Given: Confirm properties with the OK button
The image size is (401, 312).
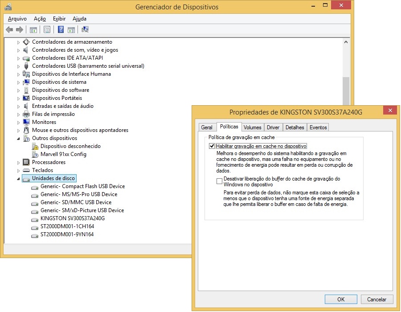Looking at the screenshot, I should tap(341, 299).
